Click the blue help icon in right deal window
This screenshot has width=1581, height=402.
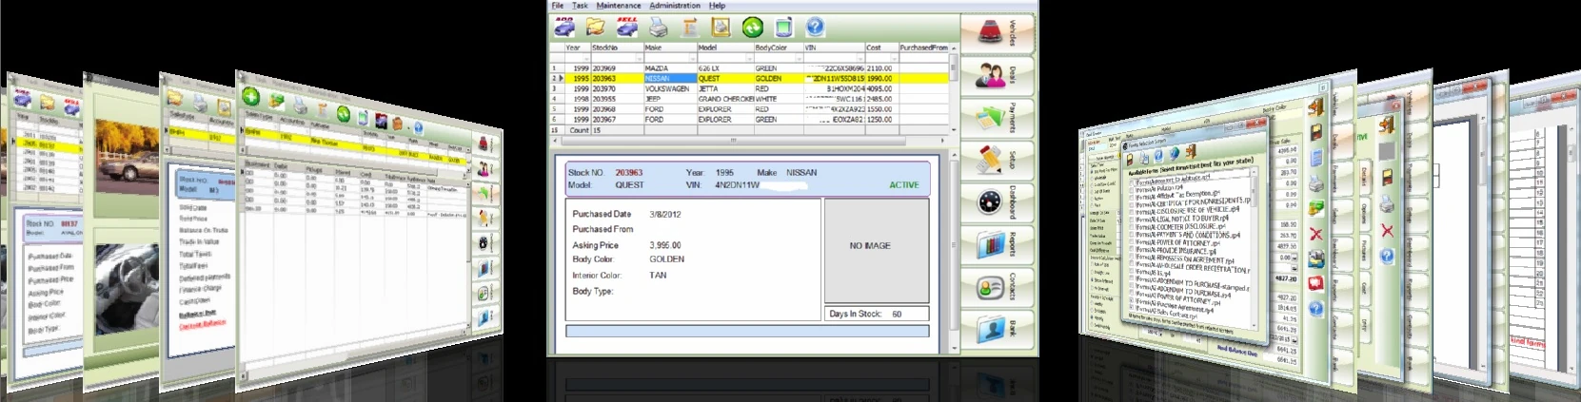coord(1315,309)
